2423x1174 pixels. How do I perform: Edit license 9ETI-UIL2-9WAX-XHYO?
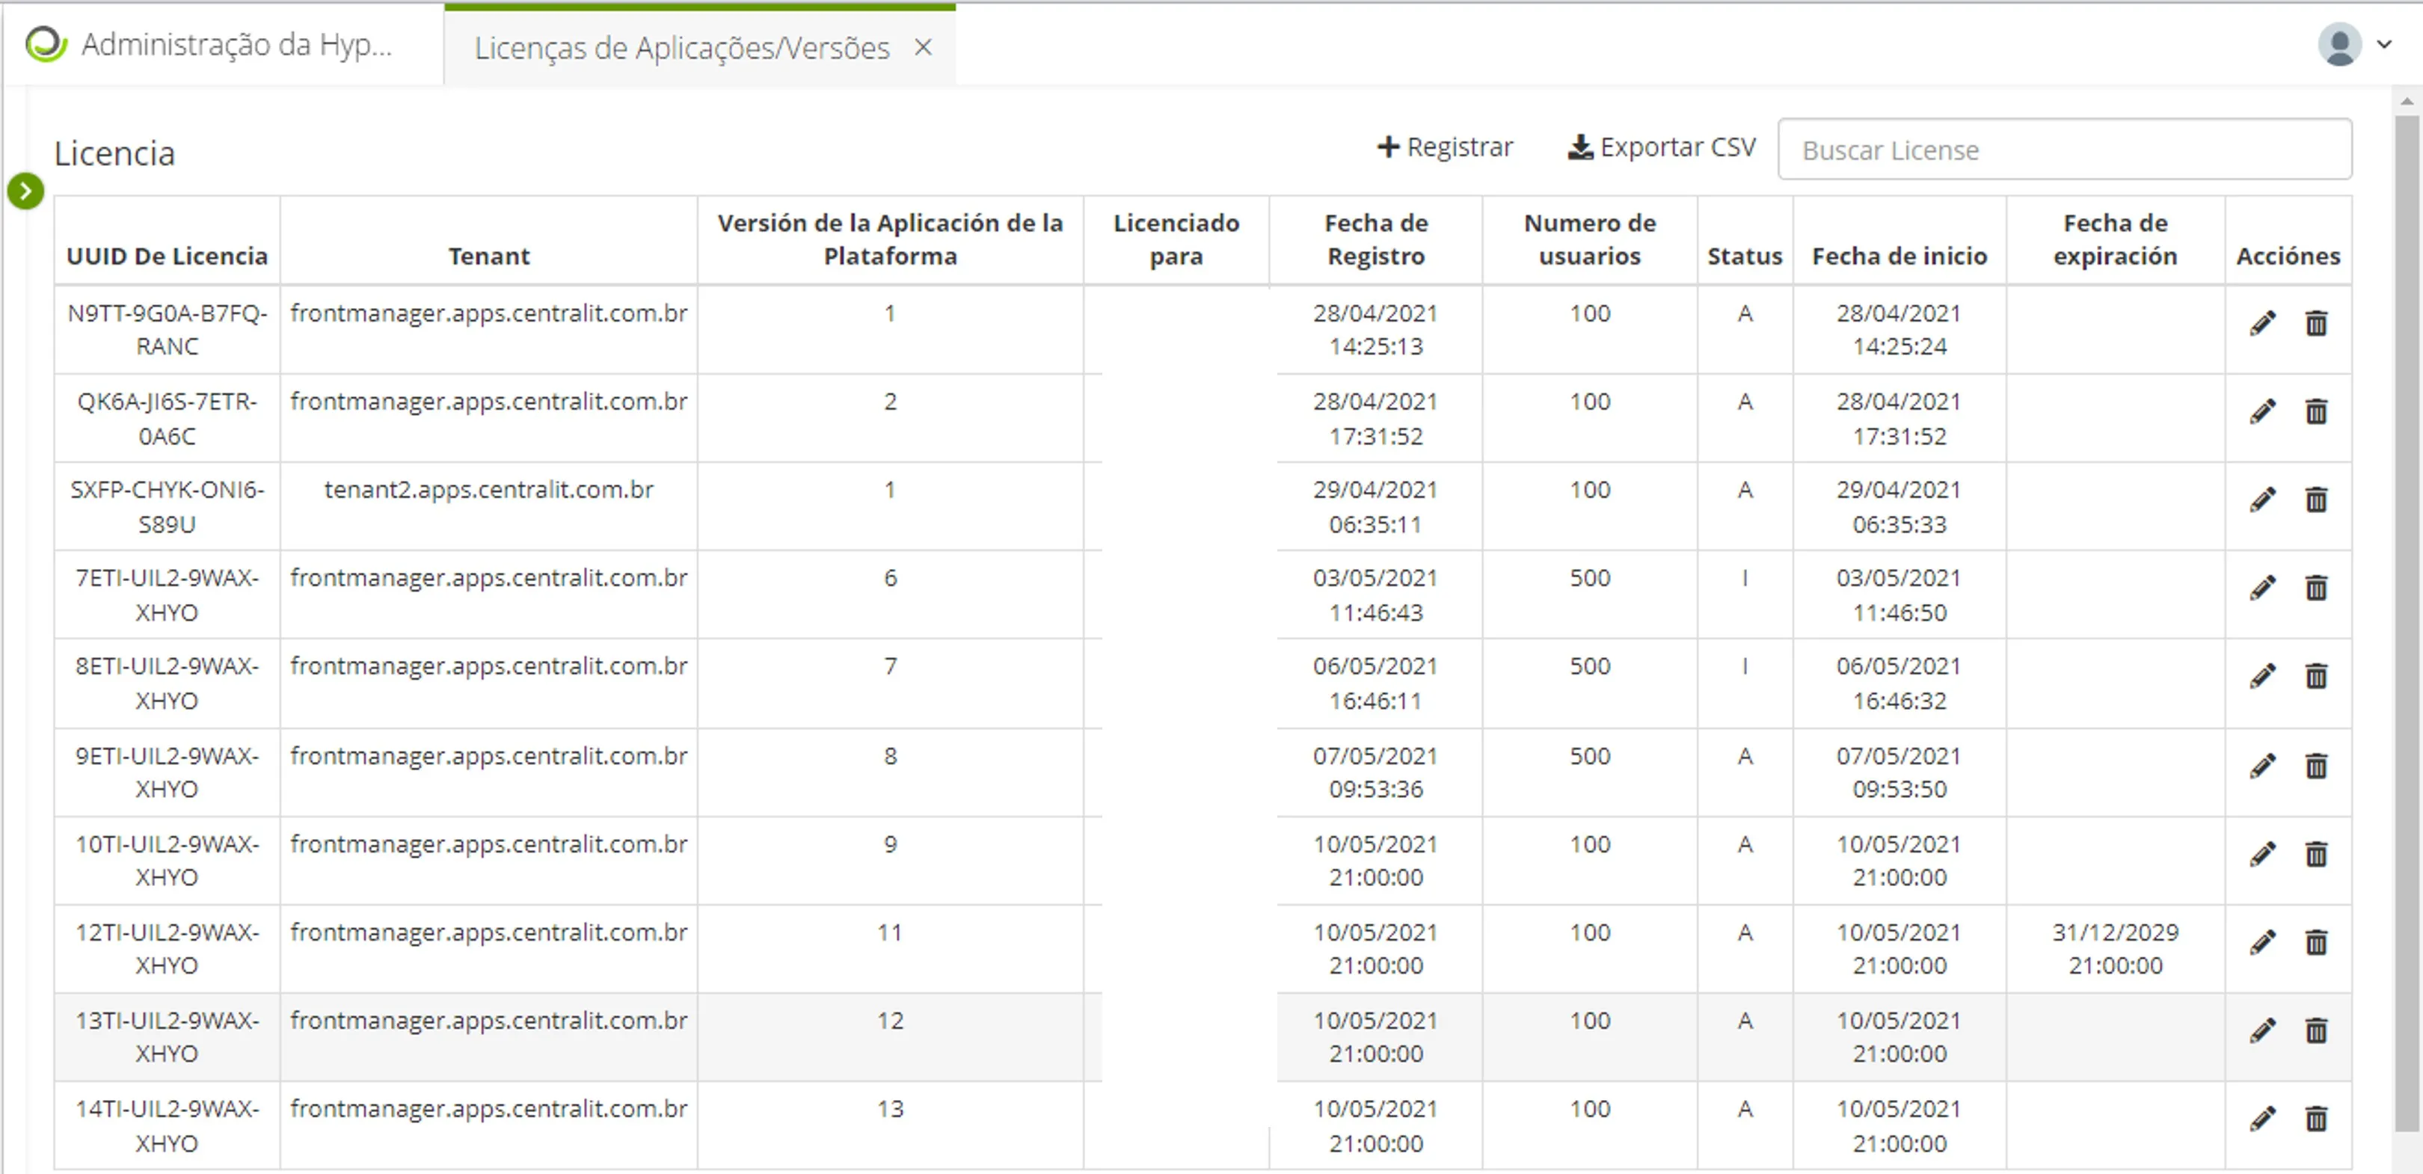tap(2262, 766)
